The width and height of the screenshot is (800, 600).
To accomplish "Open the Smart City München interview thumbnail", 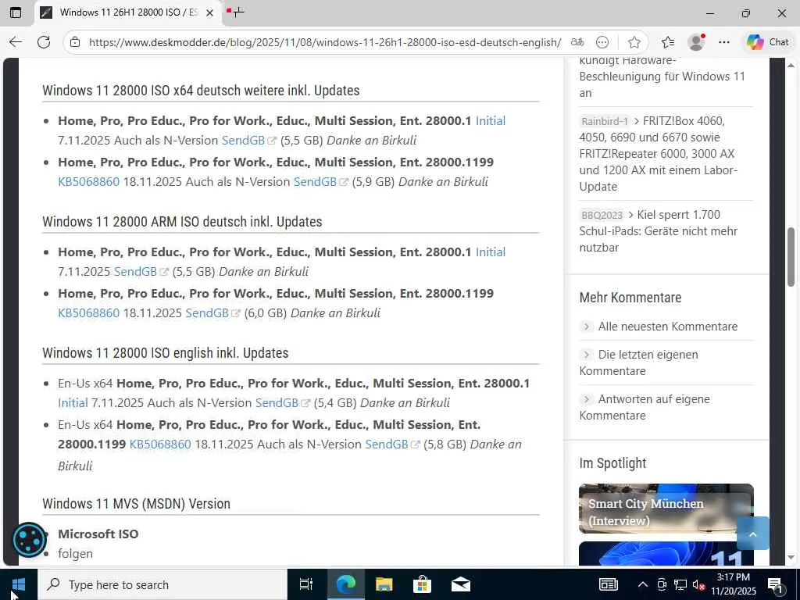I will pyautogui.click(x=666, y=509).
